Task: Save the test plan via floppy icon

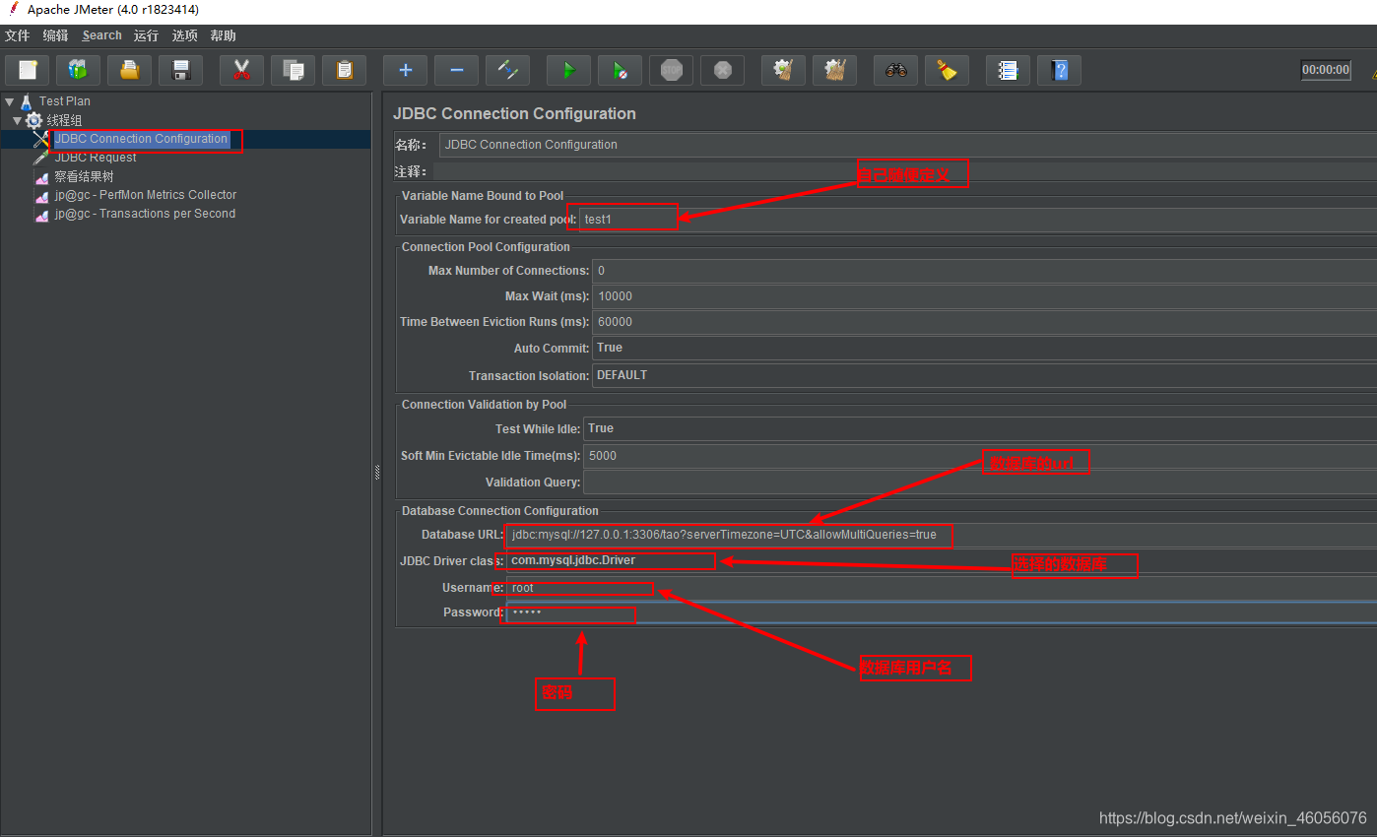Action: coord(180,70)
